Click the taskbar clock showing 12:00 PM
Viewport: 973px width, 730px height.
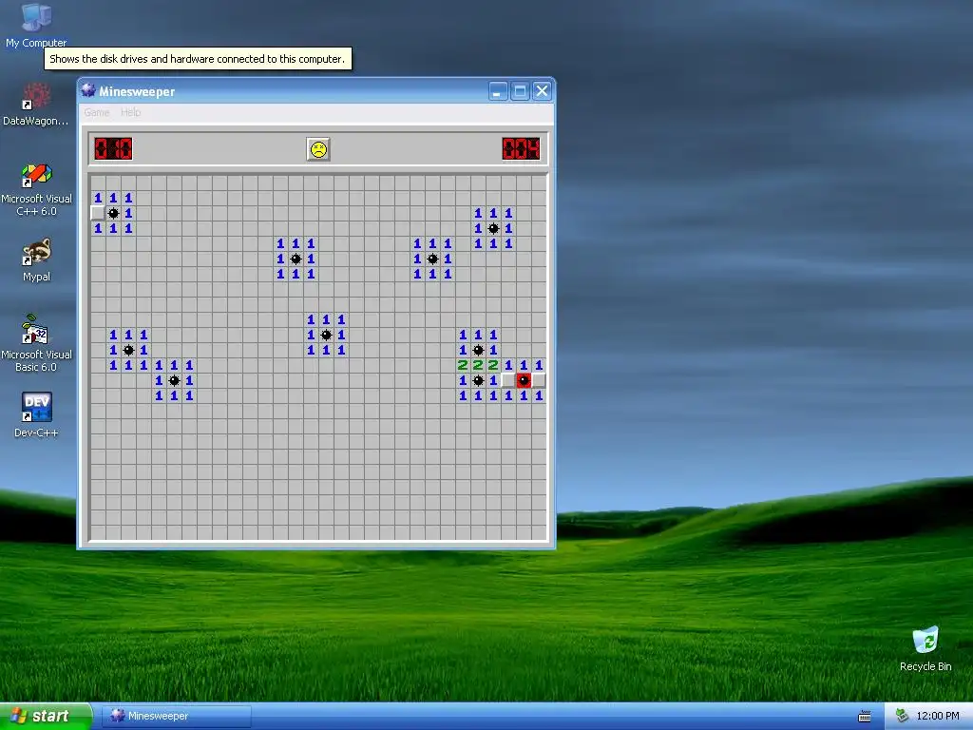pos(937,716)
